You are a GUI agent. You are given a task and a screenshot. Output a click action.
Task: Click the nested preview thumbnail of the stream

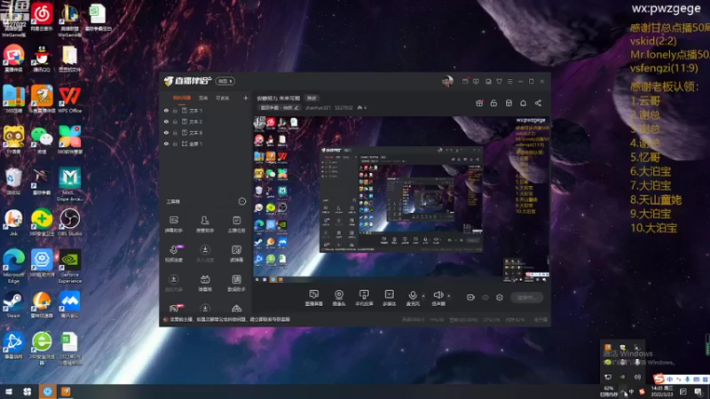[x=401, y=199]
